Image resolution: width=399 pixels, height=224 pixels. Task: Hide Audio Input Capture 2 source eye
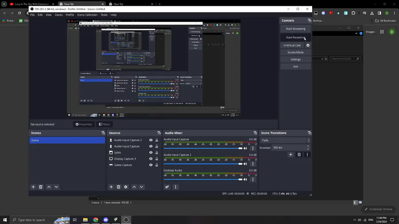[x=151, y=140]
